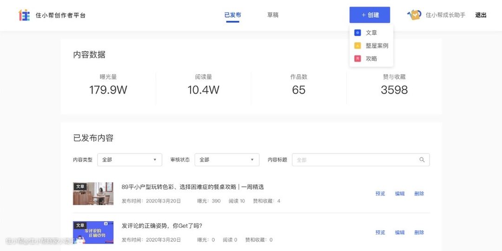502x251 pixels.
Task: Choose 整屋案例 from the create menu
Action: [376, 46]
